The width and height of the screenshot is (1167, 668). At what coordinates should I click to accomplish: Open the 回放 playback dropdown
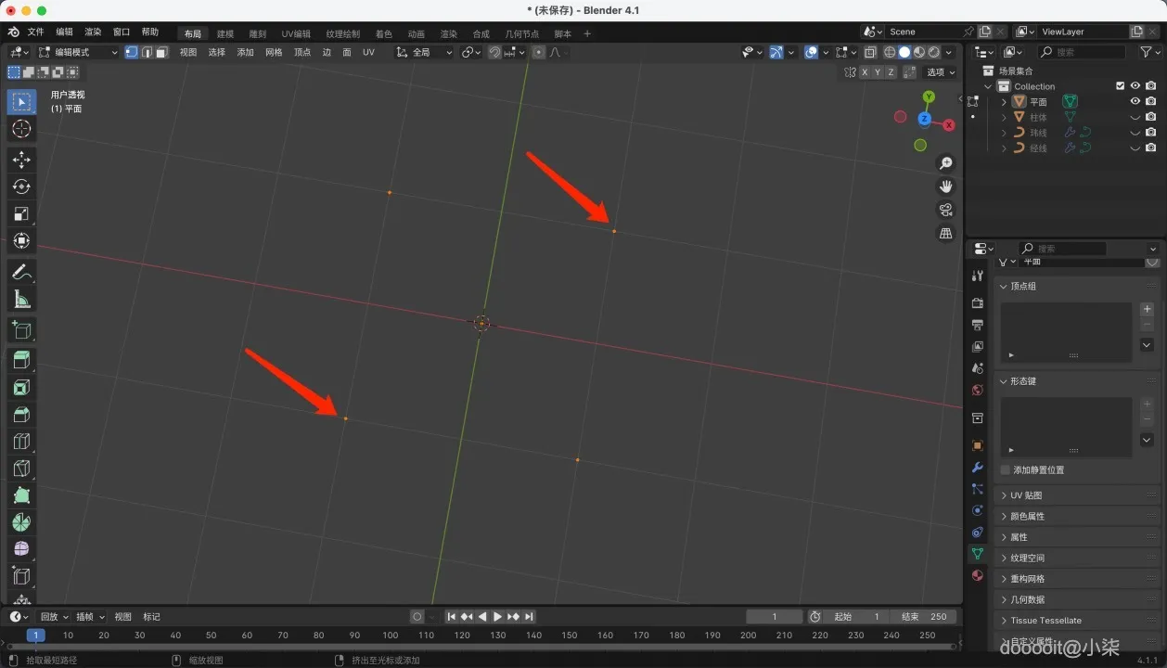click(x=55, y=616)
